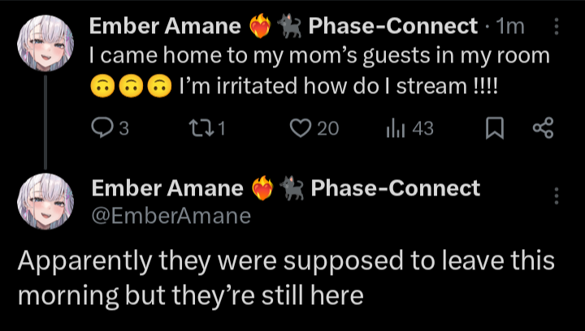Click the Ember Amane name in the first tweet

click(x=164, y=27)
